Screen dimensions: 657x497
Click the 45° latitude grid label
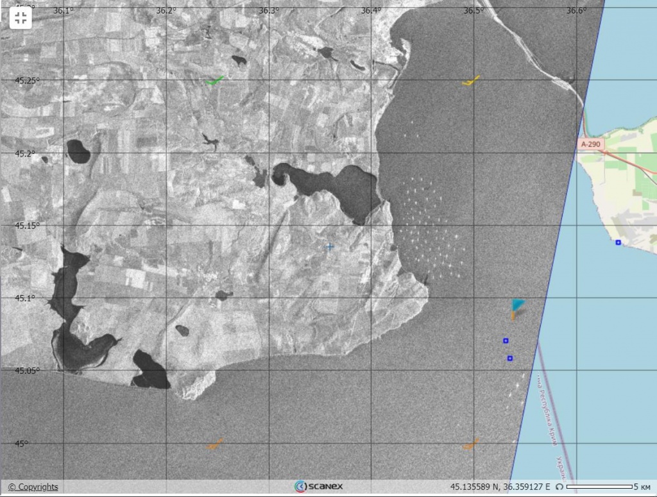click(x=21, y=444)
